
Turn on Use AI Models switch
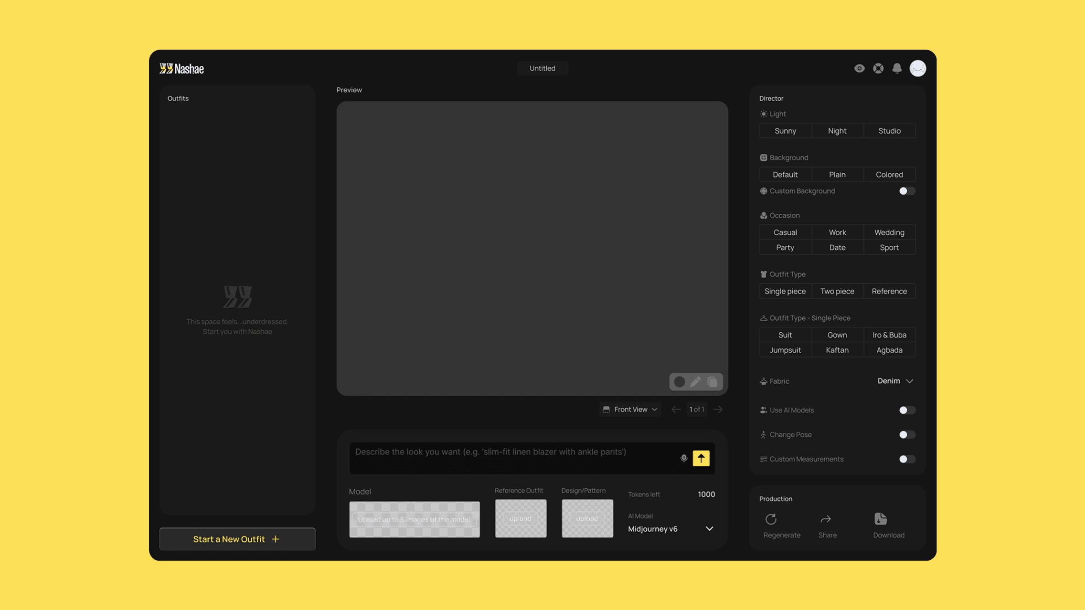906,410
